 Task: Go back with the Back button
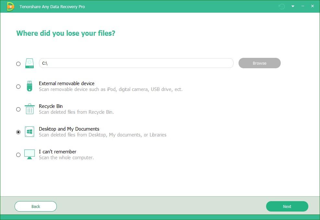36,206
